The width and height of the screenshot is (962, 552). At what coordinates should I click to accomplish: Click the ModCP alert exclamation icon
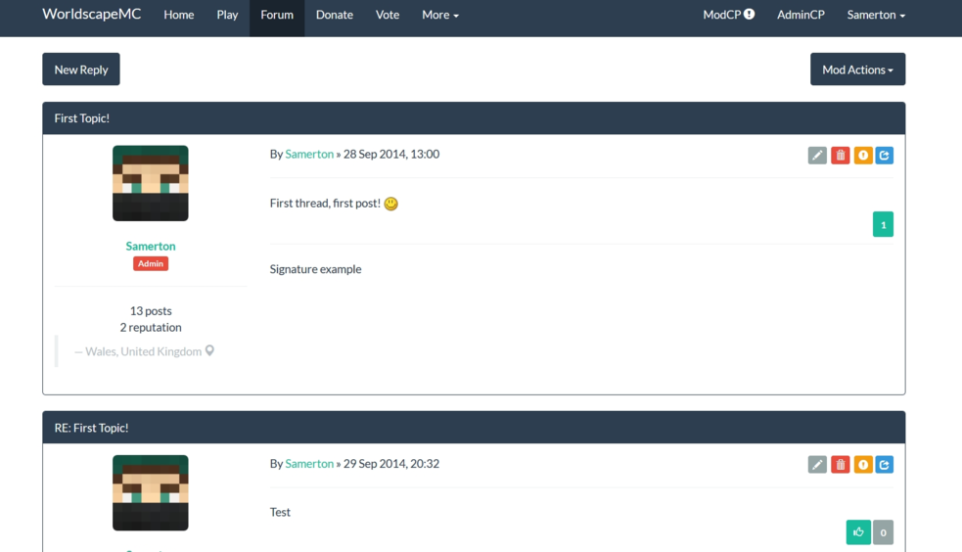[749, 14]
